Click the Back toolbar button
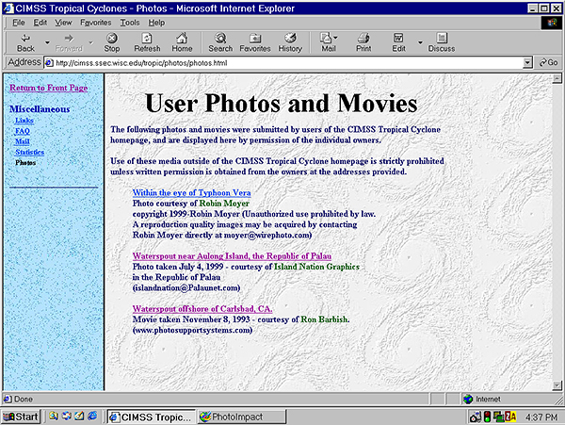 (x=25, y=41)
